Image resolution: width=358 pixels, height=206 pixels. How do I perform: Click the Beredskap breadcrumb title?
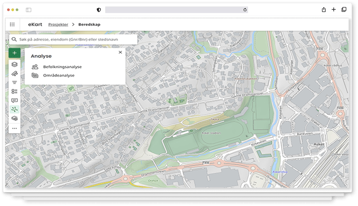tap(89, 25)
